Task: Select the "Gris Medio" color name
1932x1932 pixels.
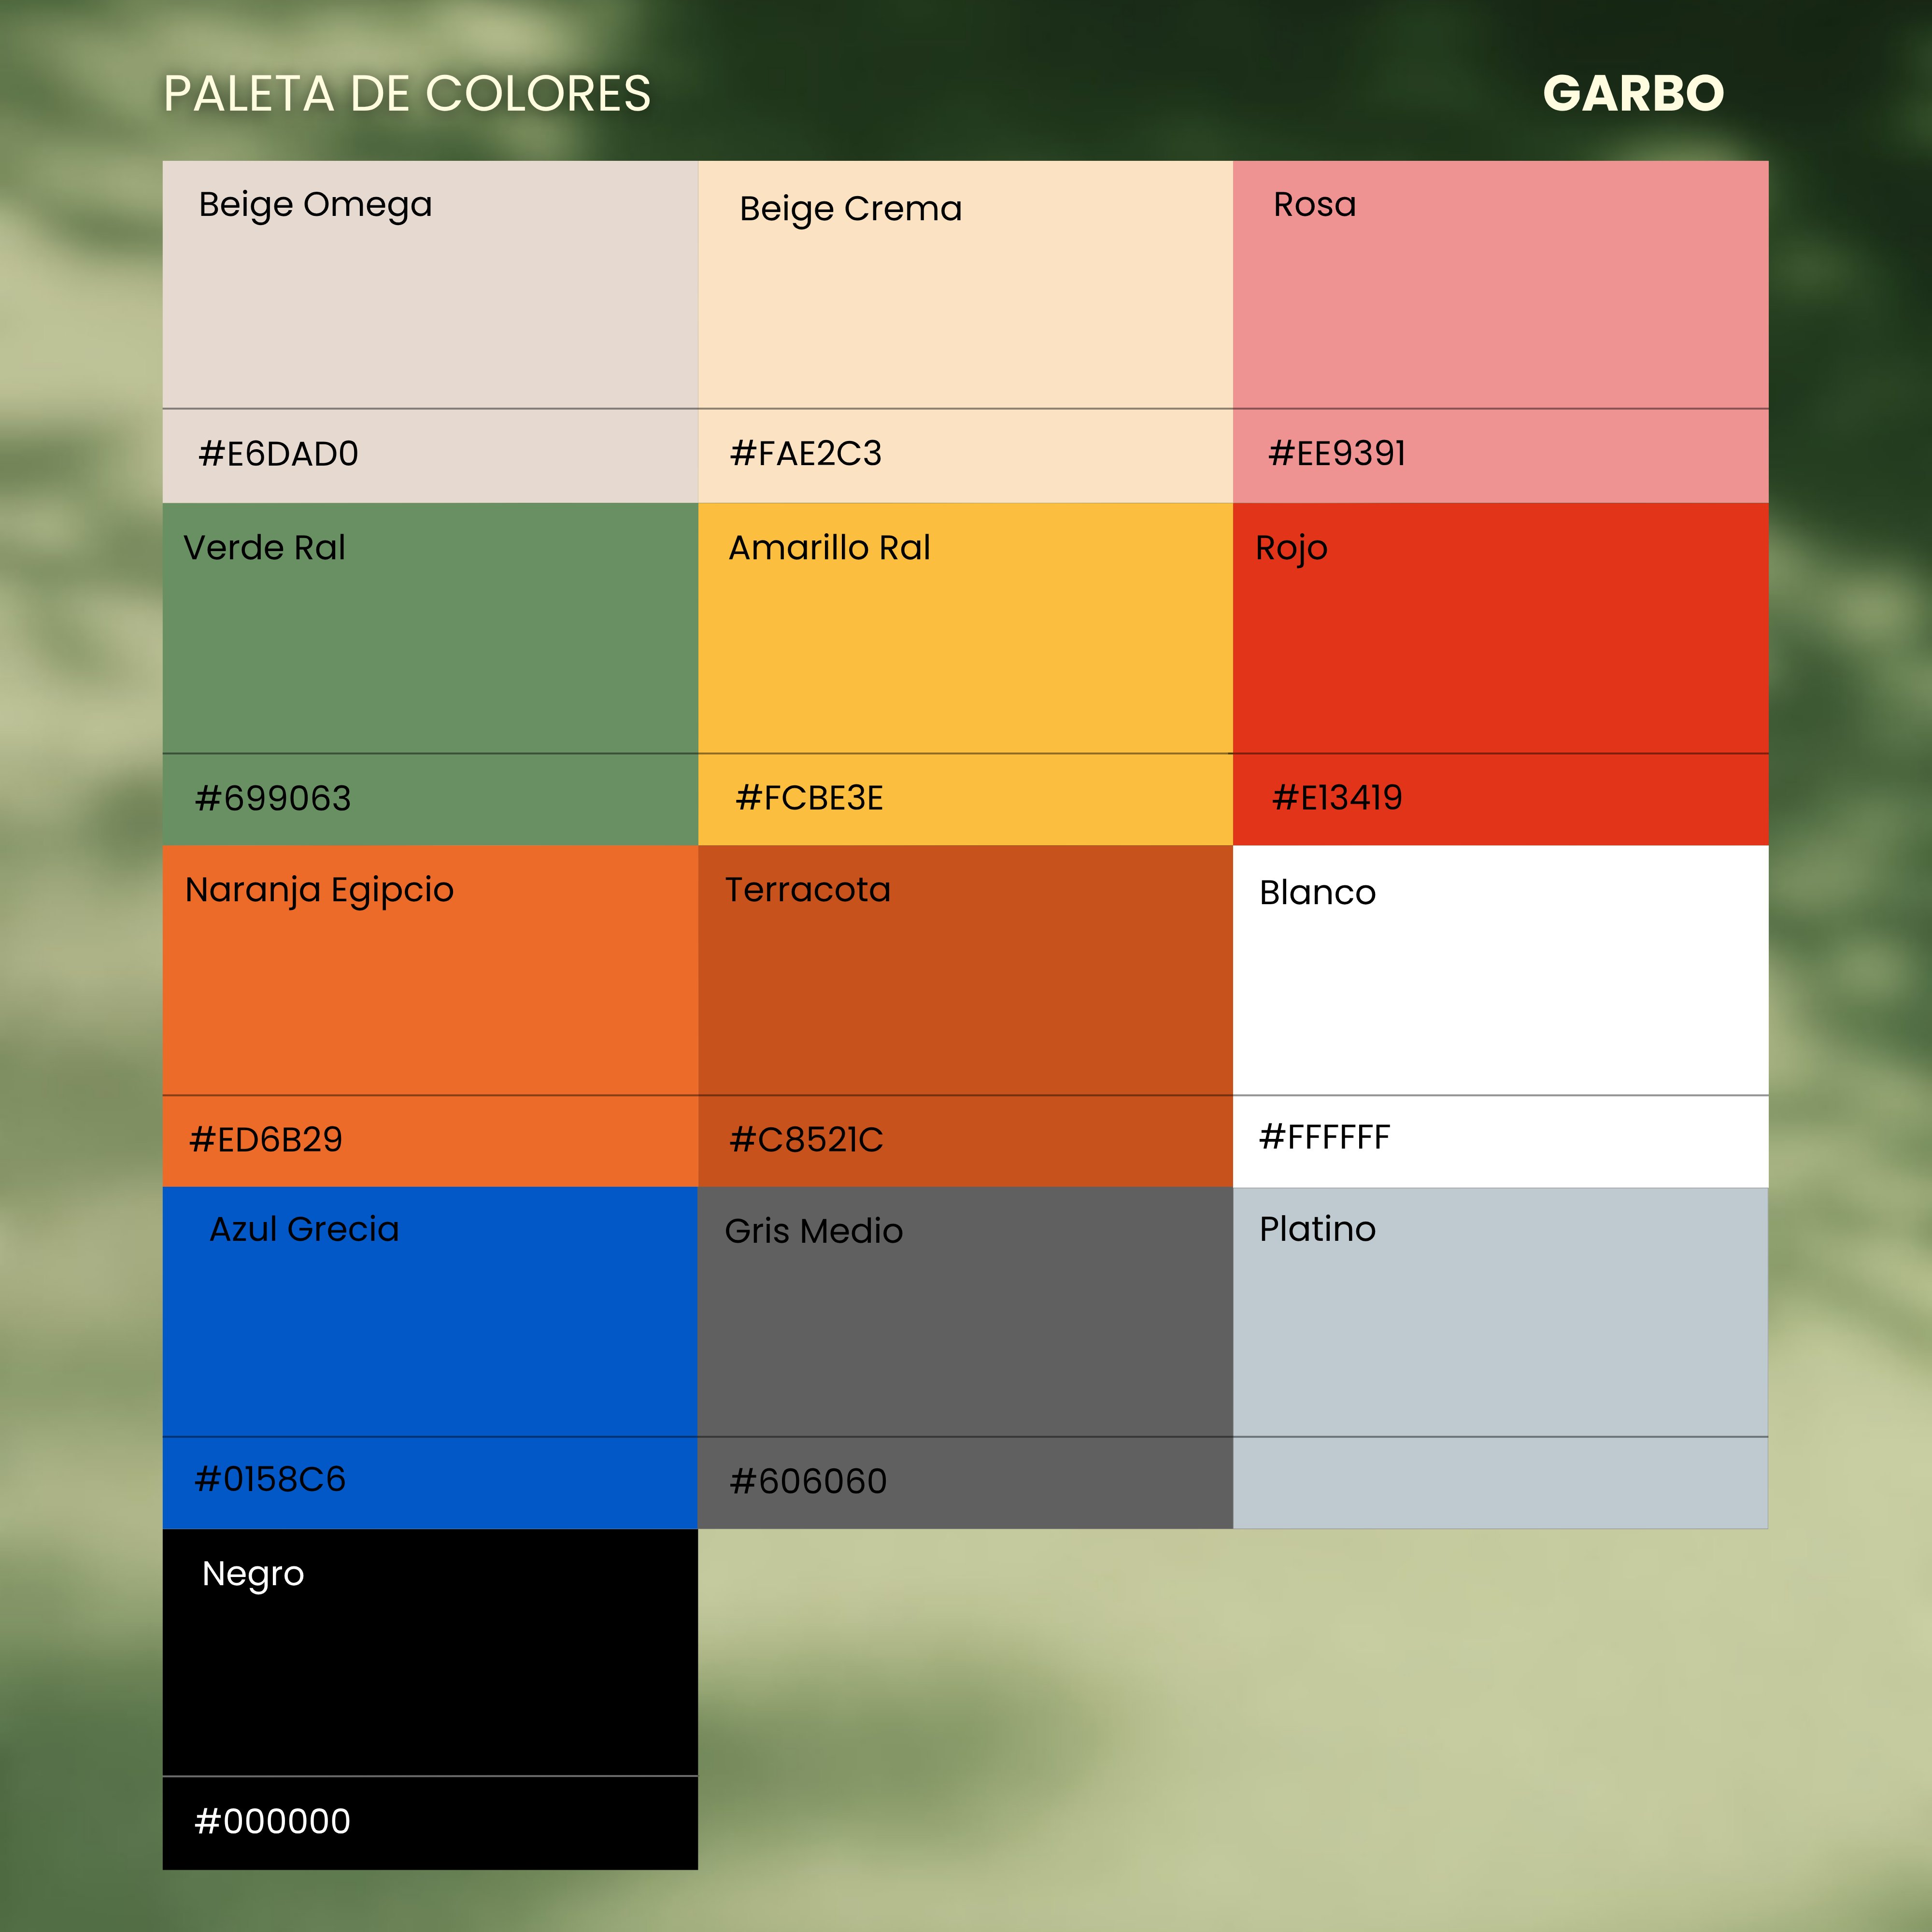Action: pos(813,1231)
